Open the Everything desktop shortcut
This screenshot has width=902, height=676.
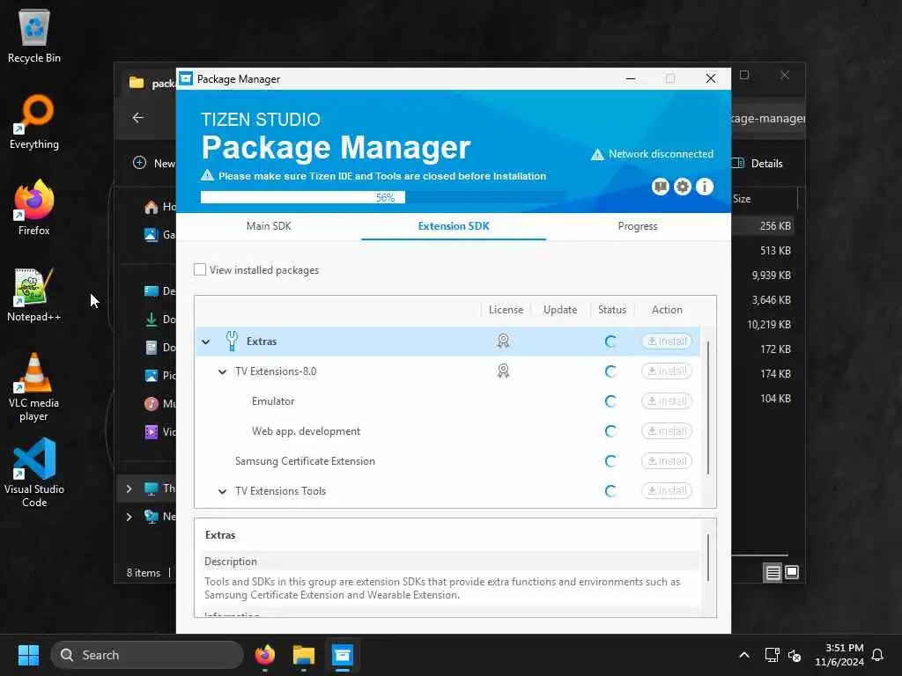coord(34,121)
